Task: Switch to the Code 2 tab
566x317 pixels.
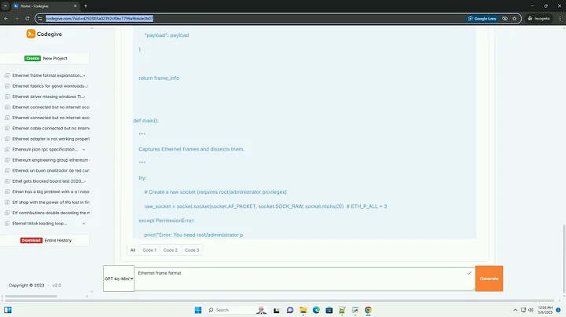Action: pos(171,250)
